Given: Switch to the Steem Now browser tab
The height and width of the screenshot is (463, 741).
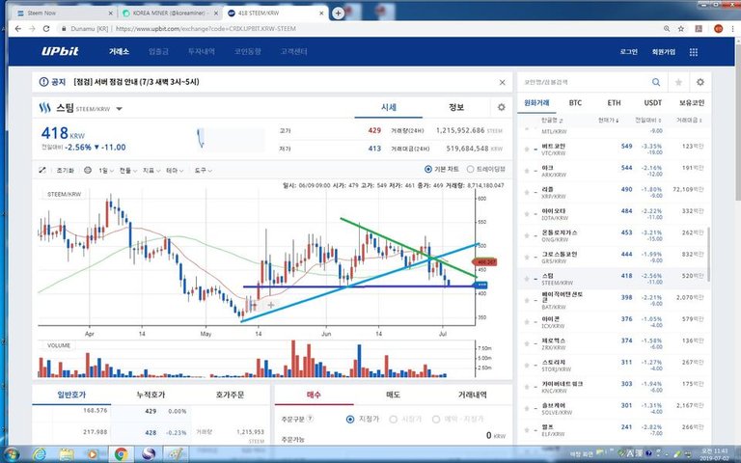Looking at the screenshot, I should [x=64, y=14].
